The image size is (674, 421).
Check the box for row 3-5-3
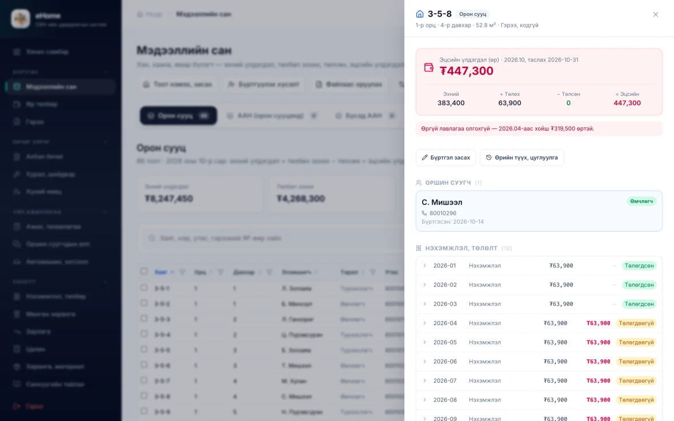coord(144,318)
